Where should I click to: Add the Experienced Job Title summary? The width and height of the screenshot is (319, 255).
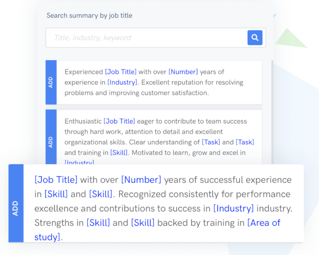[51, 82]
